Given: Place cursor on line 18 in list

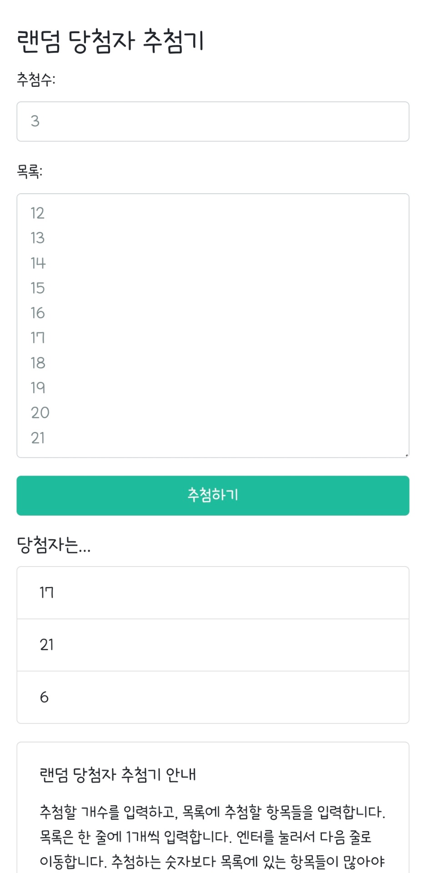Looking at the screenshot, I should click(38, 363).
